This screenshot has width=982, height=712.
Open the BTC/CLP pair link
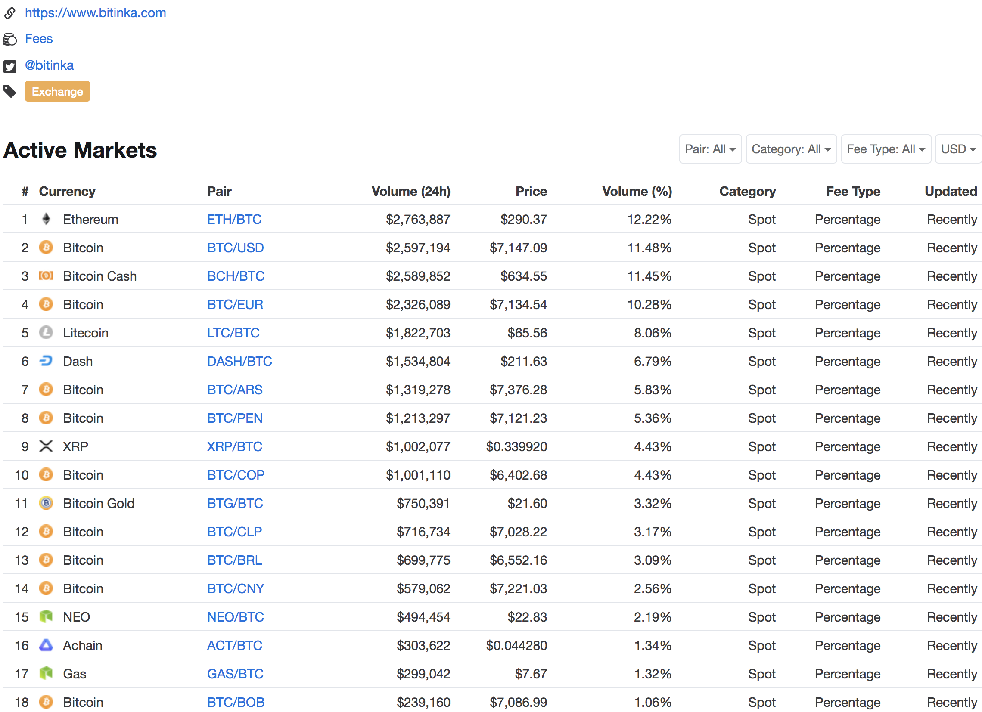point(235,532)
